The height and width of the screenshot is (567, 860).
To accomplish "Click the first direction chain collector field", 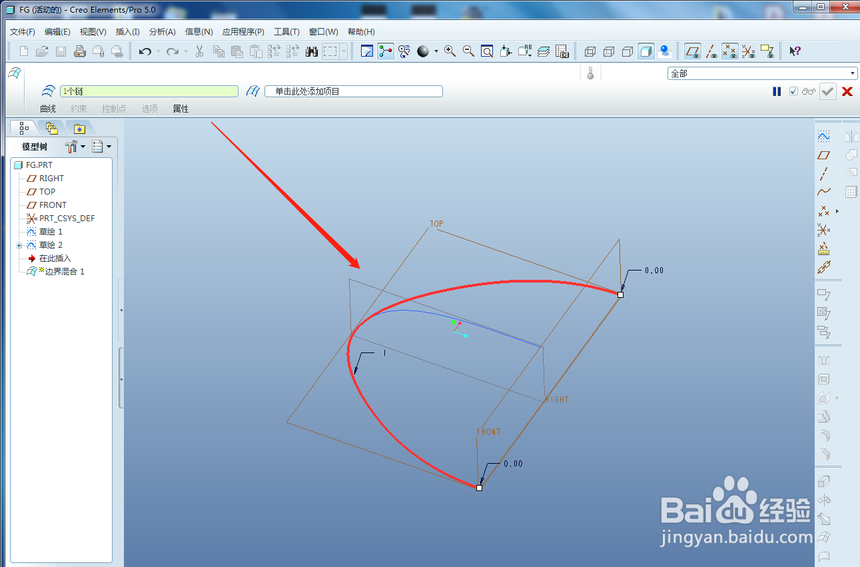I will click(x=149, y=91).
